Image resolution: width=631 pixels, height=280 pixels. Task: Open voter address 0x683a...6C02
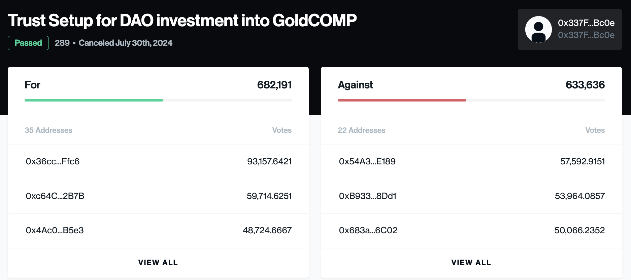[368, 230]
